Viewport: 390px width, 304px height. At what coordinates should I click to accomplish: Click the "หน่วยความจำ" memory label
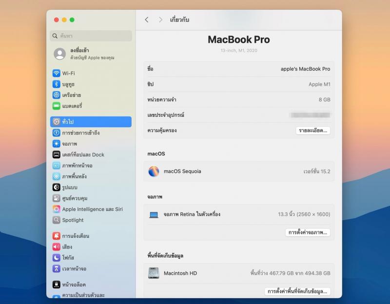[162, 100]
